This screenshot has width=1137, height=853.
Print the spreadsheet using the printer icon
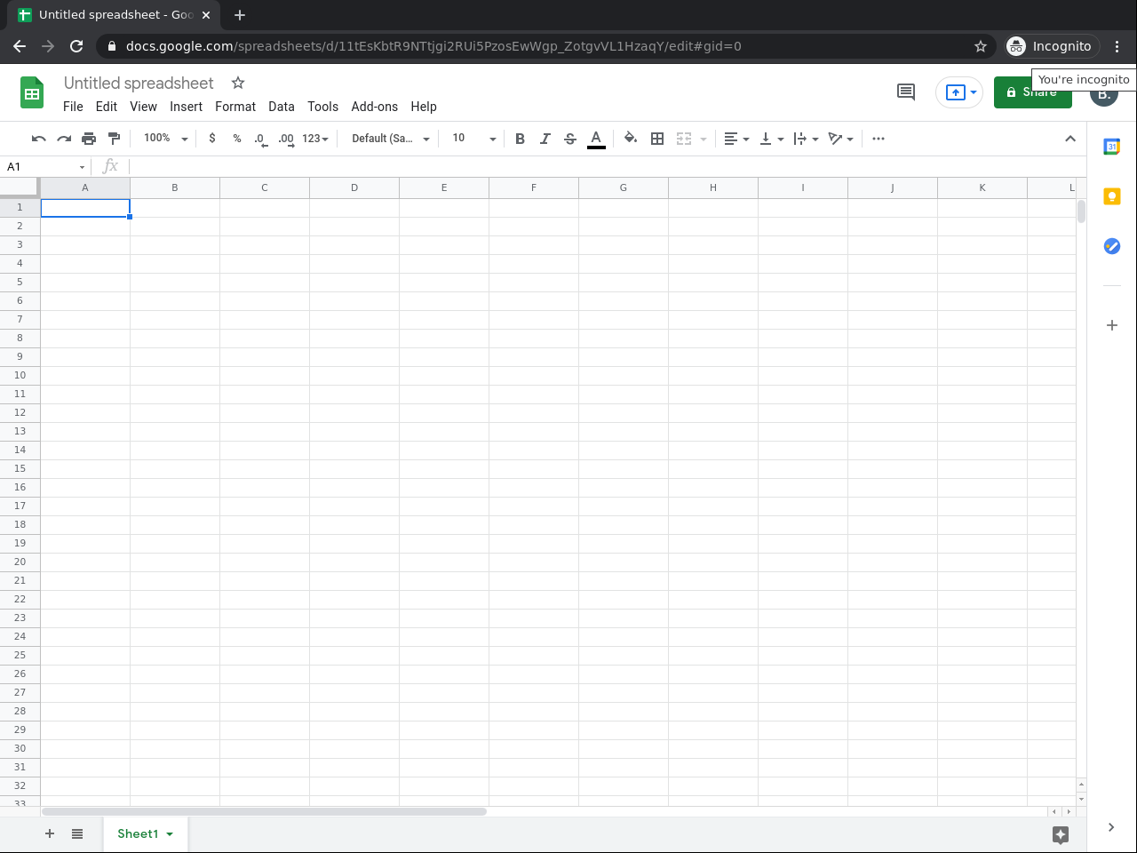[89, 139]
